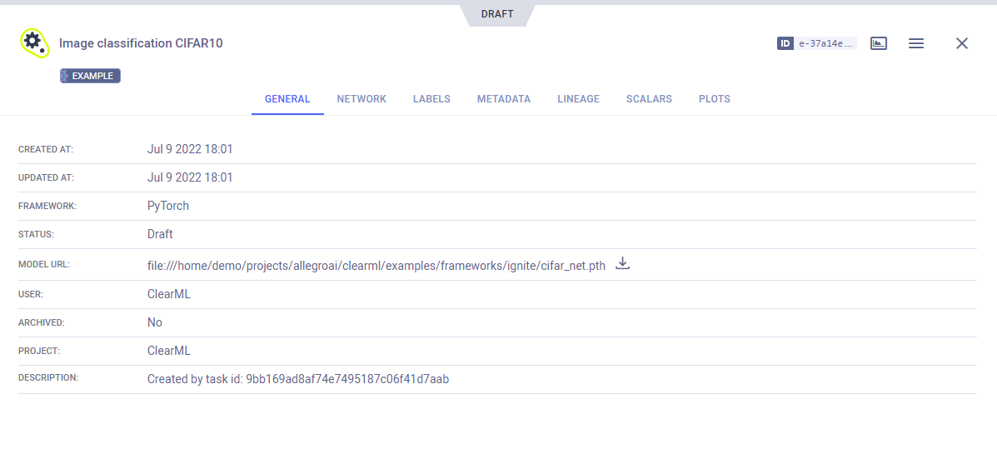The image size is (997, 464).
Task: Copy the model ID e-37a14e
Action: (825, 43)
